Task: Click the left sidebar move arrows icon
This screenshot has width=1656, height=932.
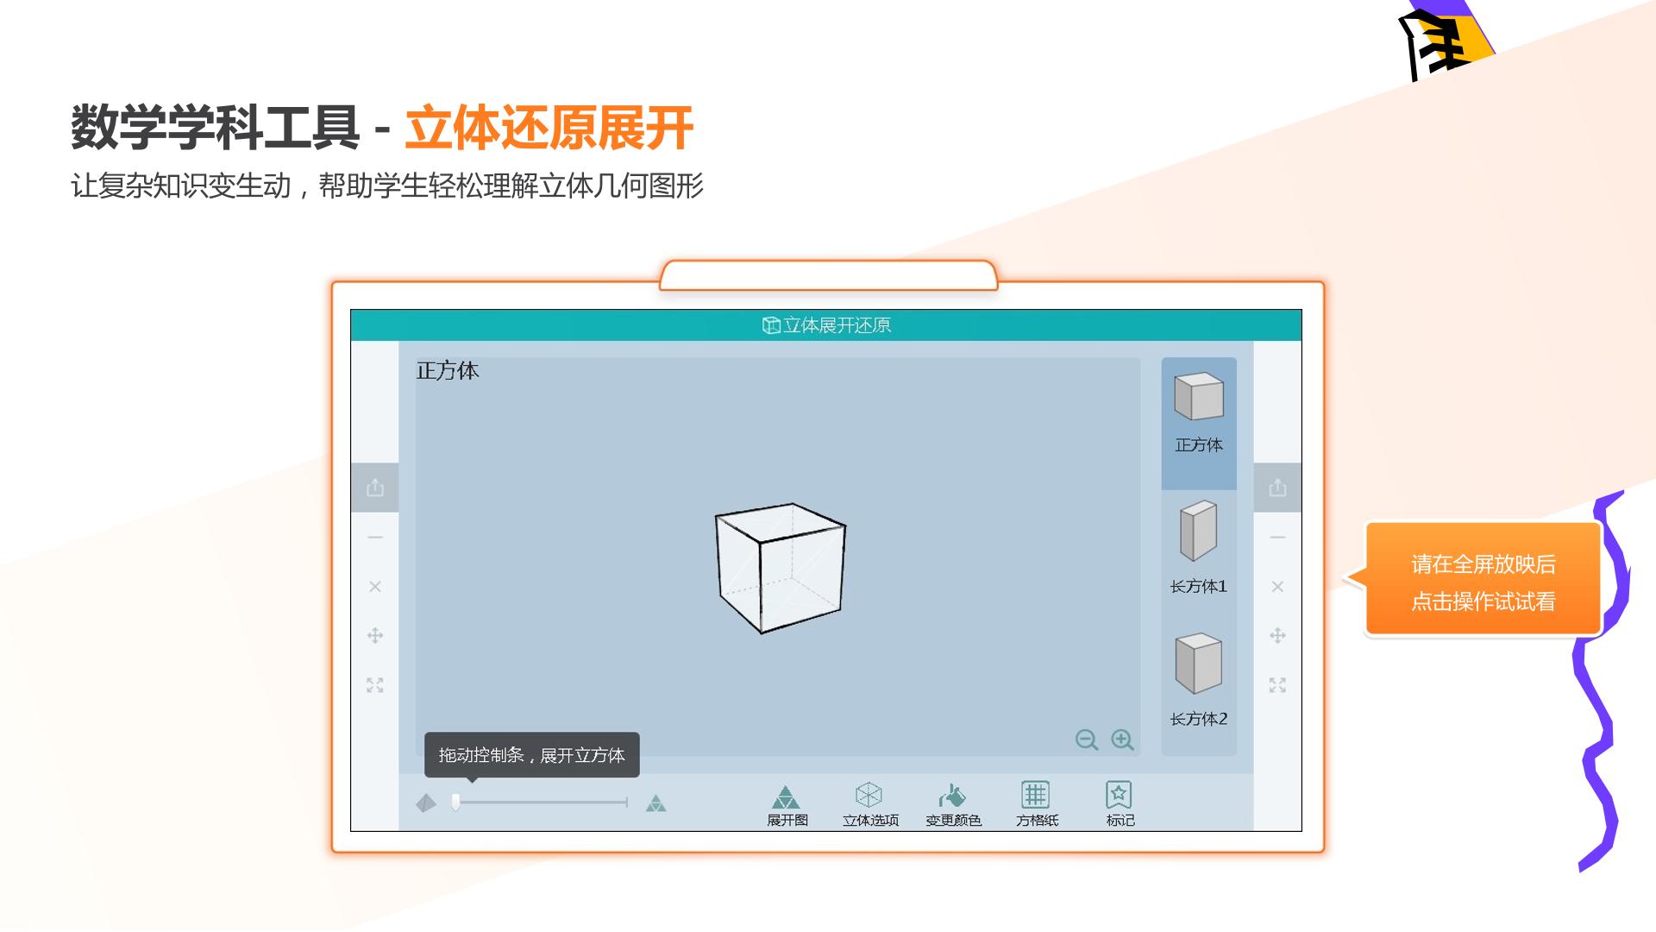Action: coord(375,636)
